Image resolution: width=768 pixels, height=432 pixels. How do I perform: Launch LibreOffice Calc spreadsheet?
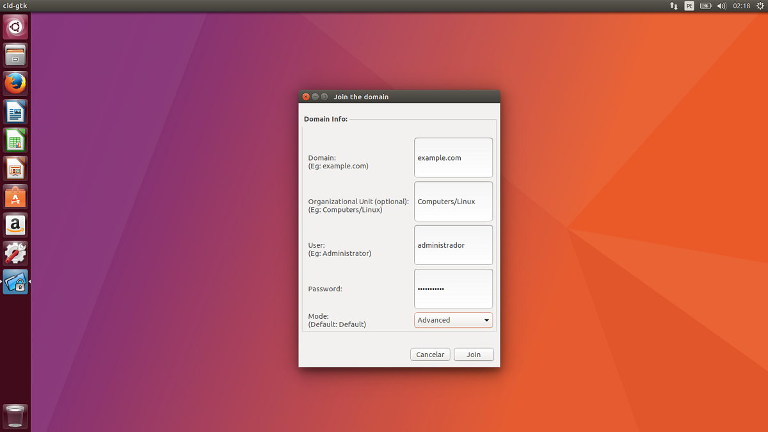point(15,140)
